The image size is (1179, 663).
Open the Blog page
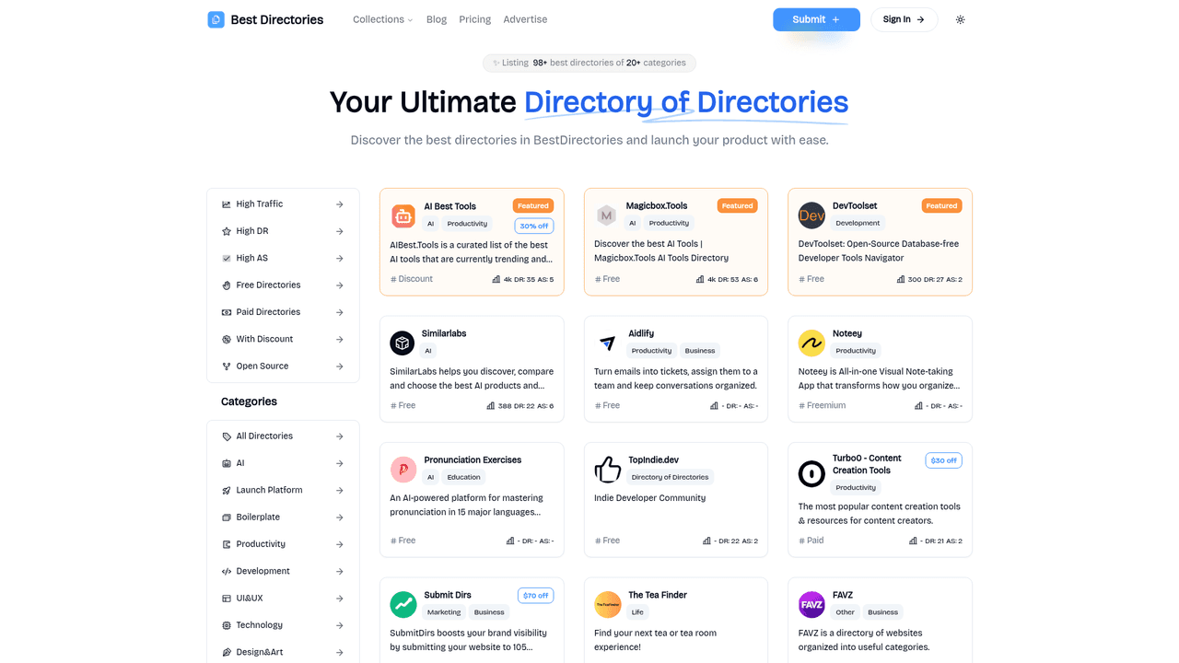(x=437, y=19)
